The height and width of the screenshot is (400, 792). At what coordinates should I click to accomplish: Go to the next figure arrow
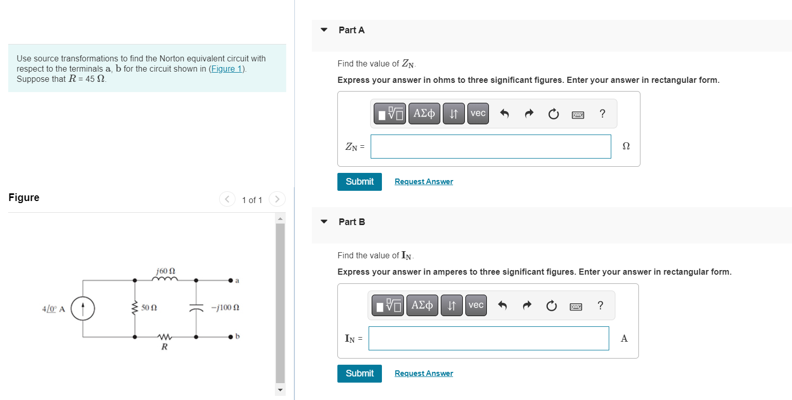point(276,199)
